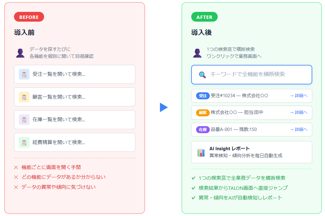Click the purple clipboard icon for 在庫一覧
The width and height of the screenshot is (325, 216).
pos(24,119)
